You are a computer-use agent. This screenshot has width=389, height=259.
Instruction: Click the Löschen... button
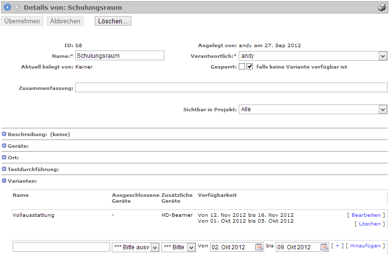(x=113, y=21)
